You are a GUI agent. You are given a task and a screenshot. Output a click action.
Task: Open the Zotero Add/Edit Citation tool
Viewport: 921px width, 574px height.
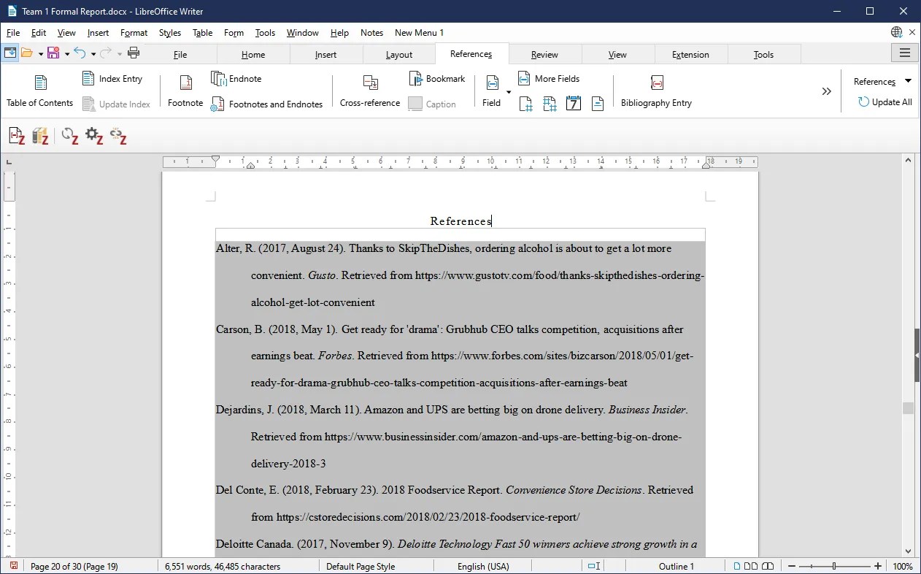point(16,135)
